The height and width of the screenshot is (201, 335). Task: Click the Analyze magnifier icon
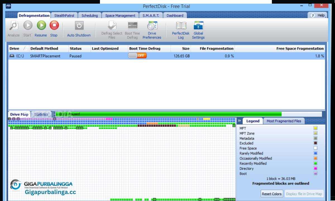pyautogui.click(x=13, y=26)
